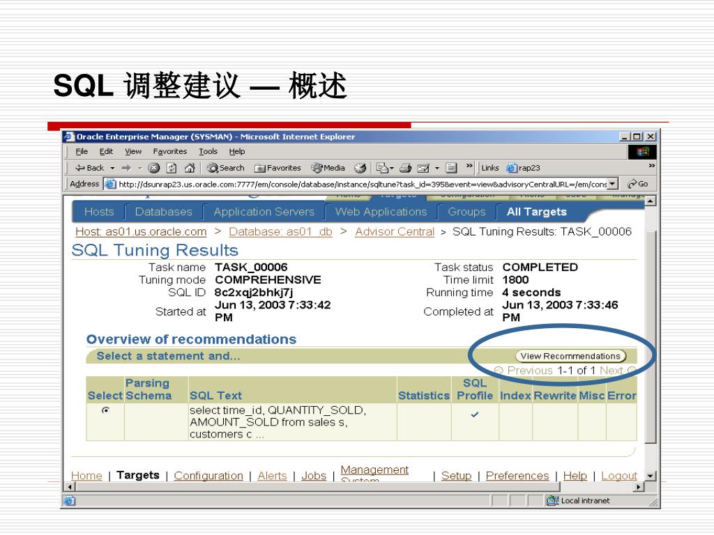Click the Local intranet zone icon

point(552,500)
